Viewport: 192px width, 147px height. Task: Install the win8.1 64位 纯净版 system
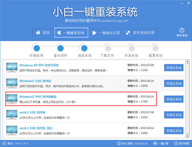pos(174,131)
